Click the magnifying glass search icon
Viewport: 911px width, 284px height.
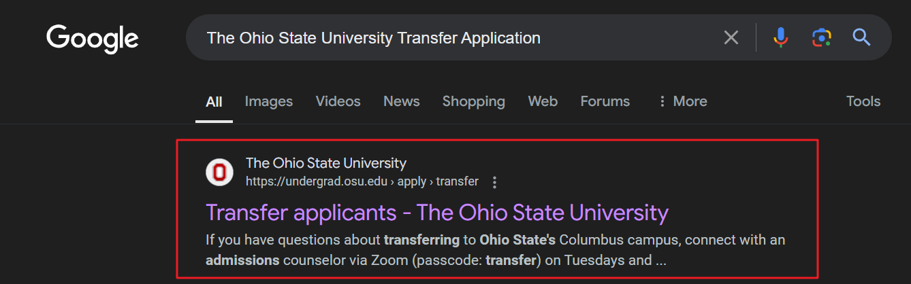pos(862,37)
